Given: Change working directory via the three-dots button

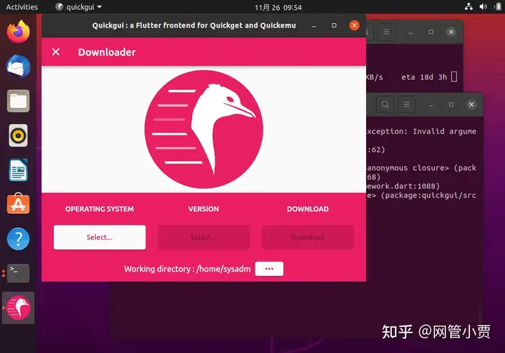Looking at the screenshot, I should click(x=269, y=269).
